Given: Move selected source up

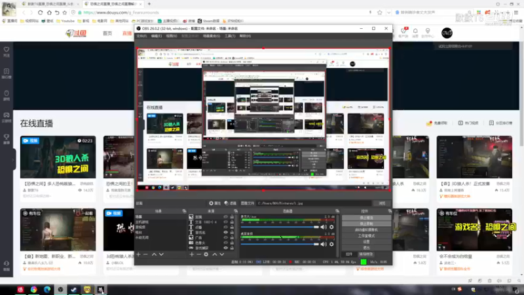Looking at the screenshot, I should tap(215, 254).
